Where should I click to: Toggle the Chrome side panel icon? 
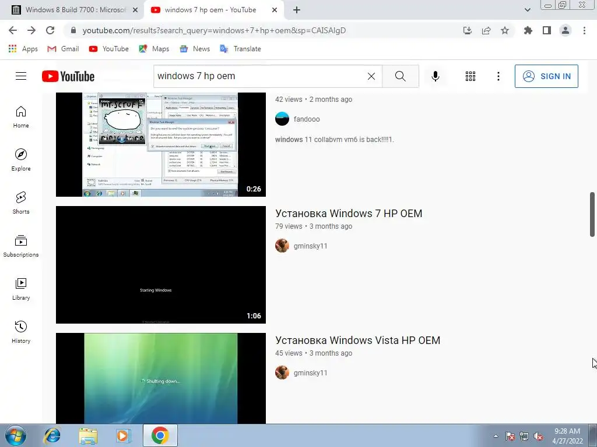point(547,30)
